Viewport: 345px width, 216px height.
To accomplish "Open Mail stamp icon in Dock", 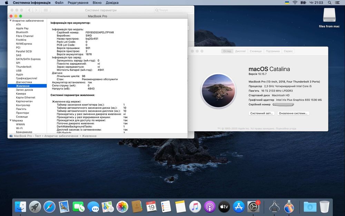I will [x=64, y=207].
